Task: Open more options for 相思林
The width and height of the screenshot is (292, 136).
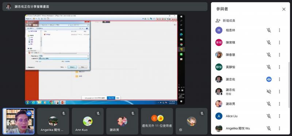Action: [279, 30]
